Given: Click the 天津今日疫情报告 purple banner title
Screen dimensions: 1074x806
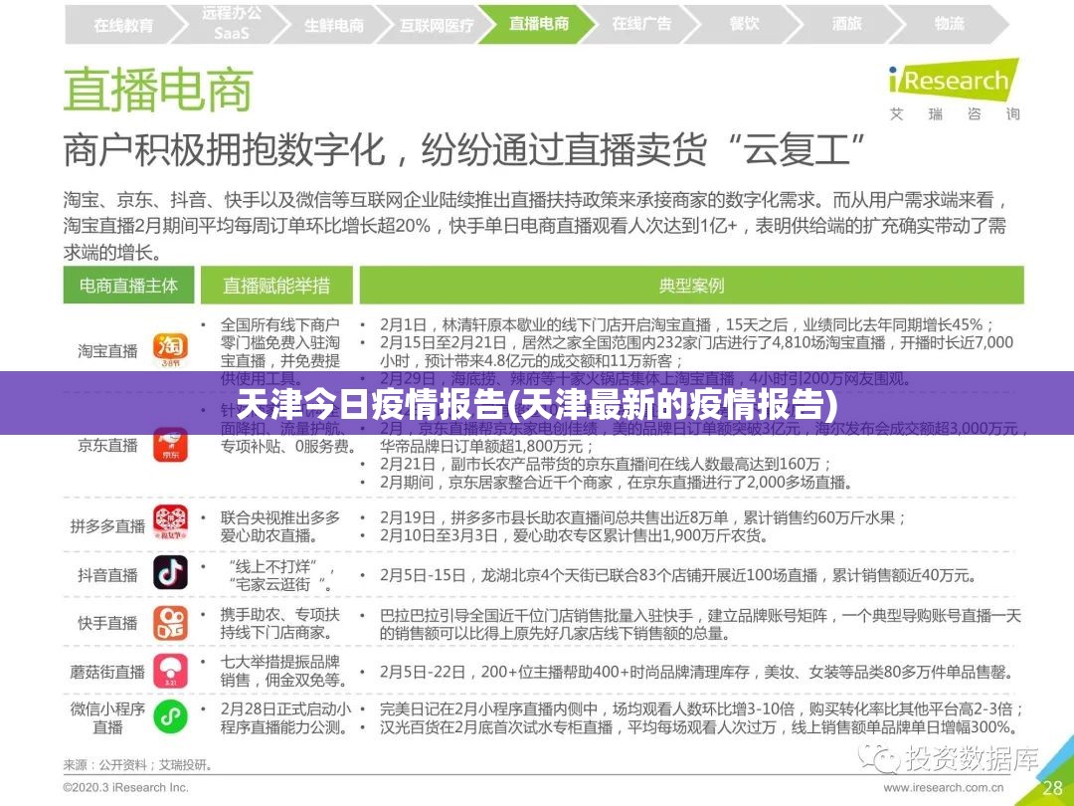Looking at the screenshot, I should click(537, 404).
